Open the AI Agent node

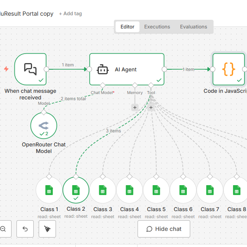[127, 69]
